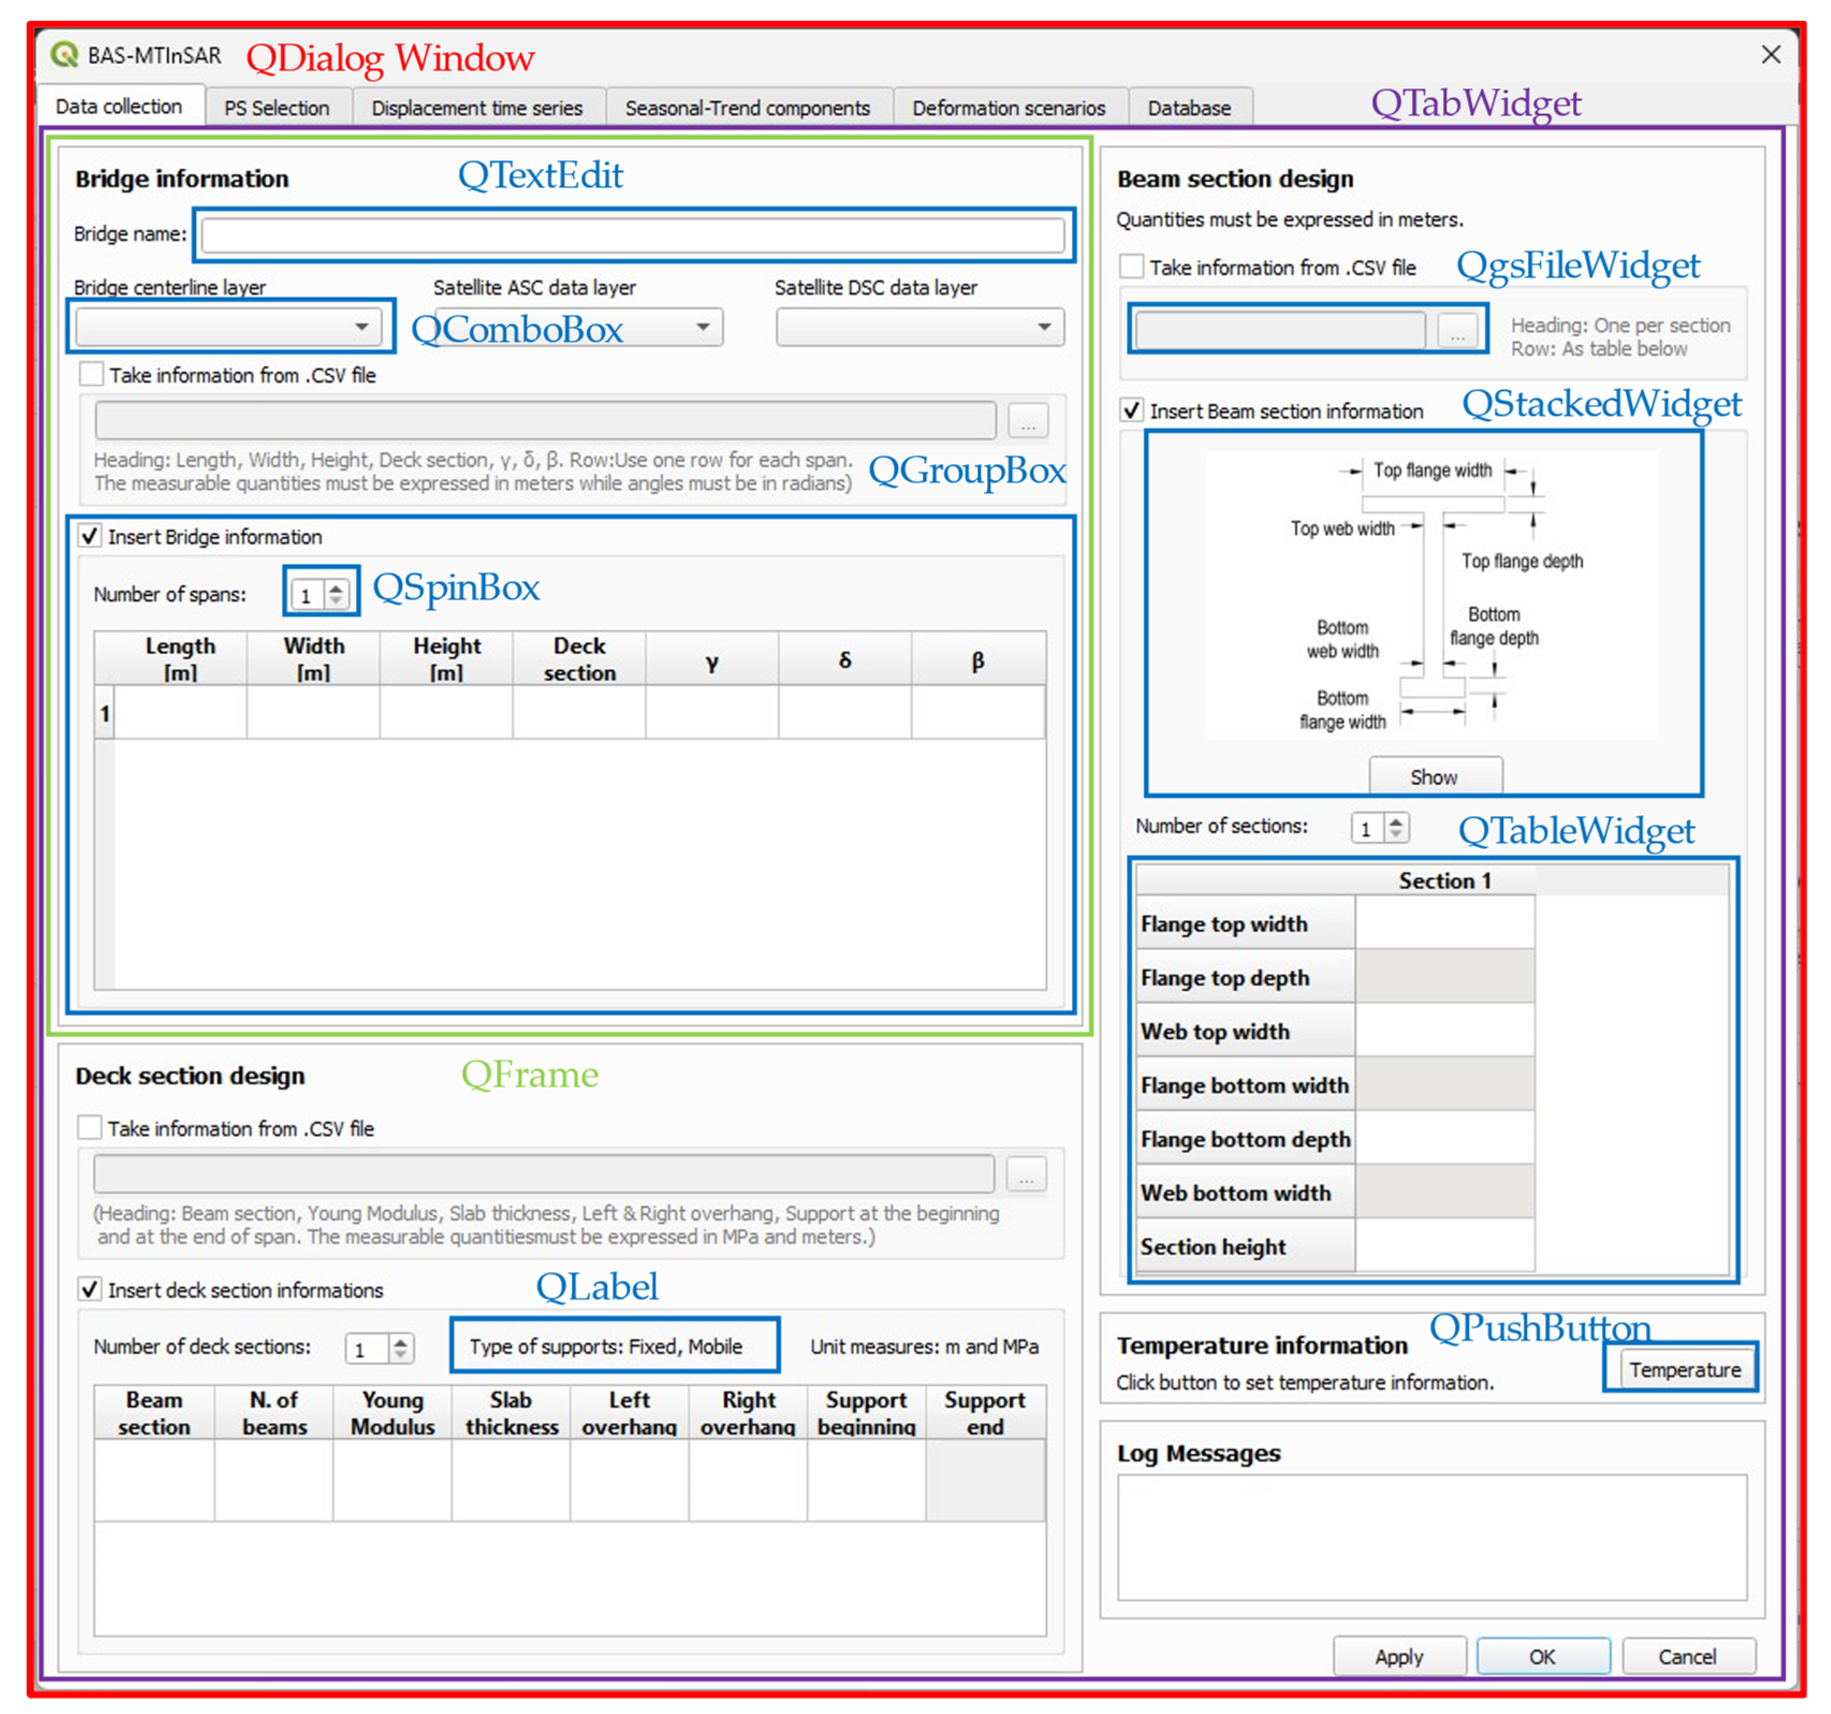The height and width of the screenshot is (1714, 1831).
Task: Toggle Insert Beam section information checkbox
Action: (1131, 410)
